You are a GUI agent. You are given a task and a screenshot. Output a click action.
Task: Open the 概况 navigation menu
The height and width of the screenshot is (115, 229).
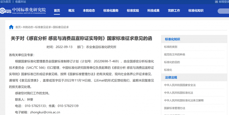[x=72, y=11]
